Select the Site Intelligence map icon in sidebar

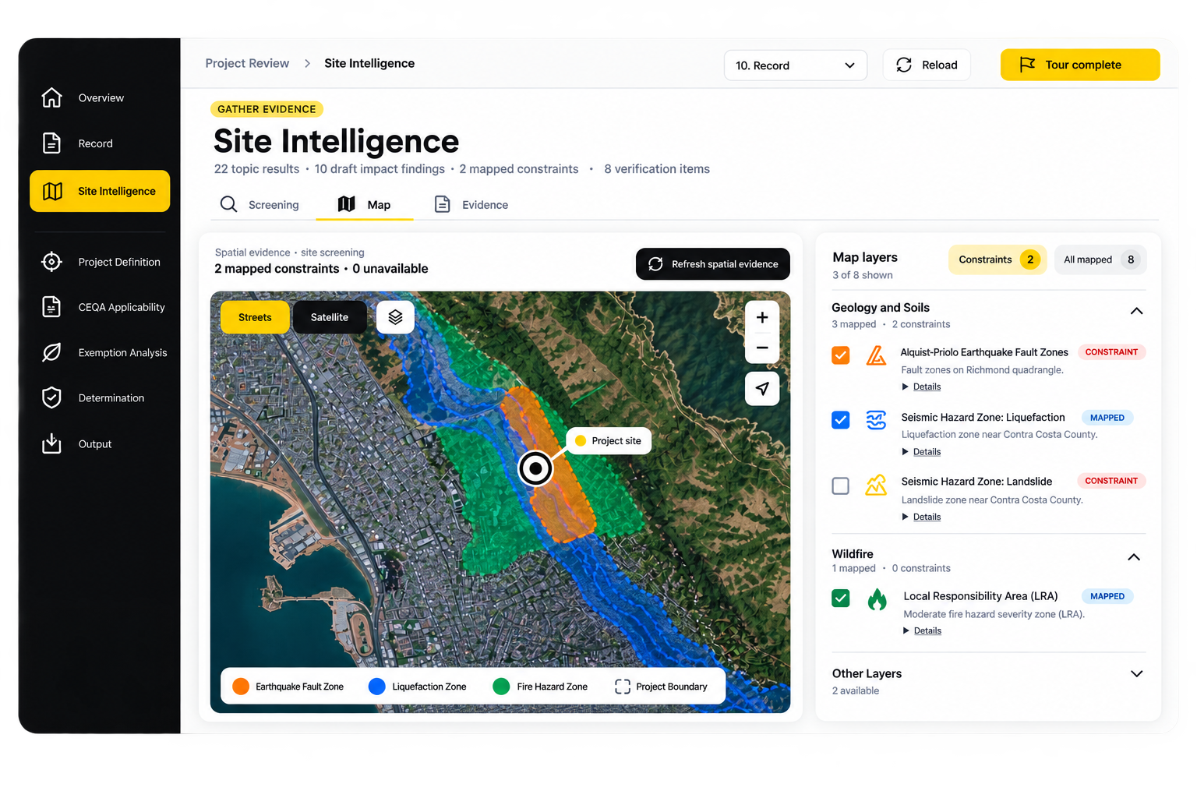[52, 191]
